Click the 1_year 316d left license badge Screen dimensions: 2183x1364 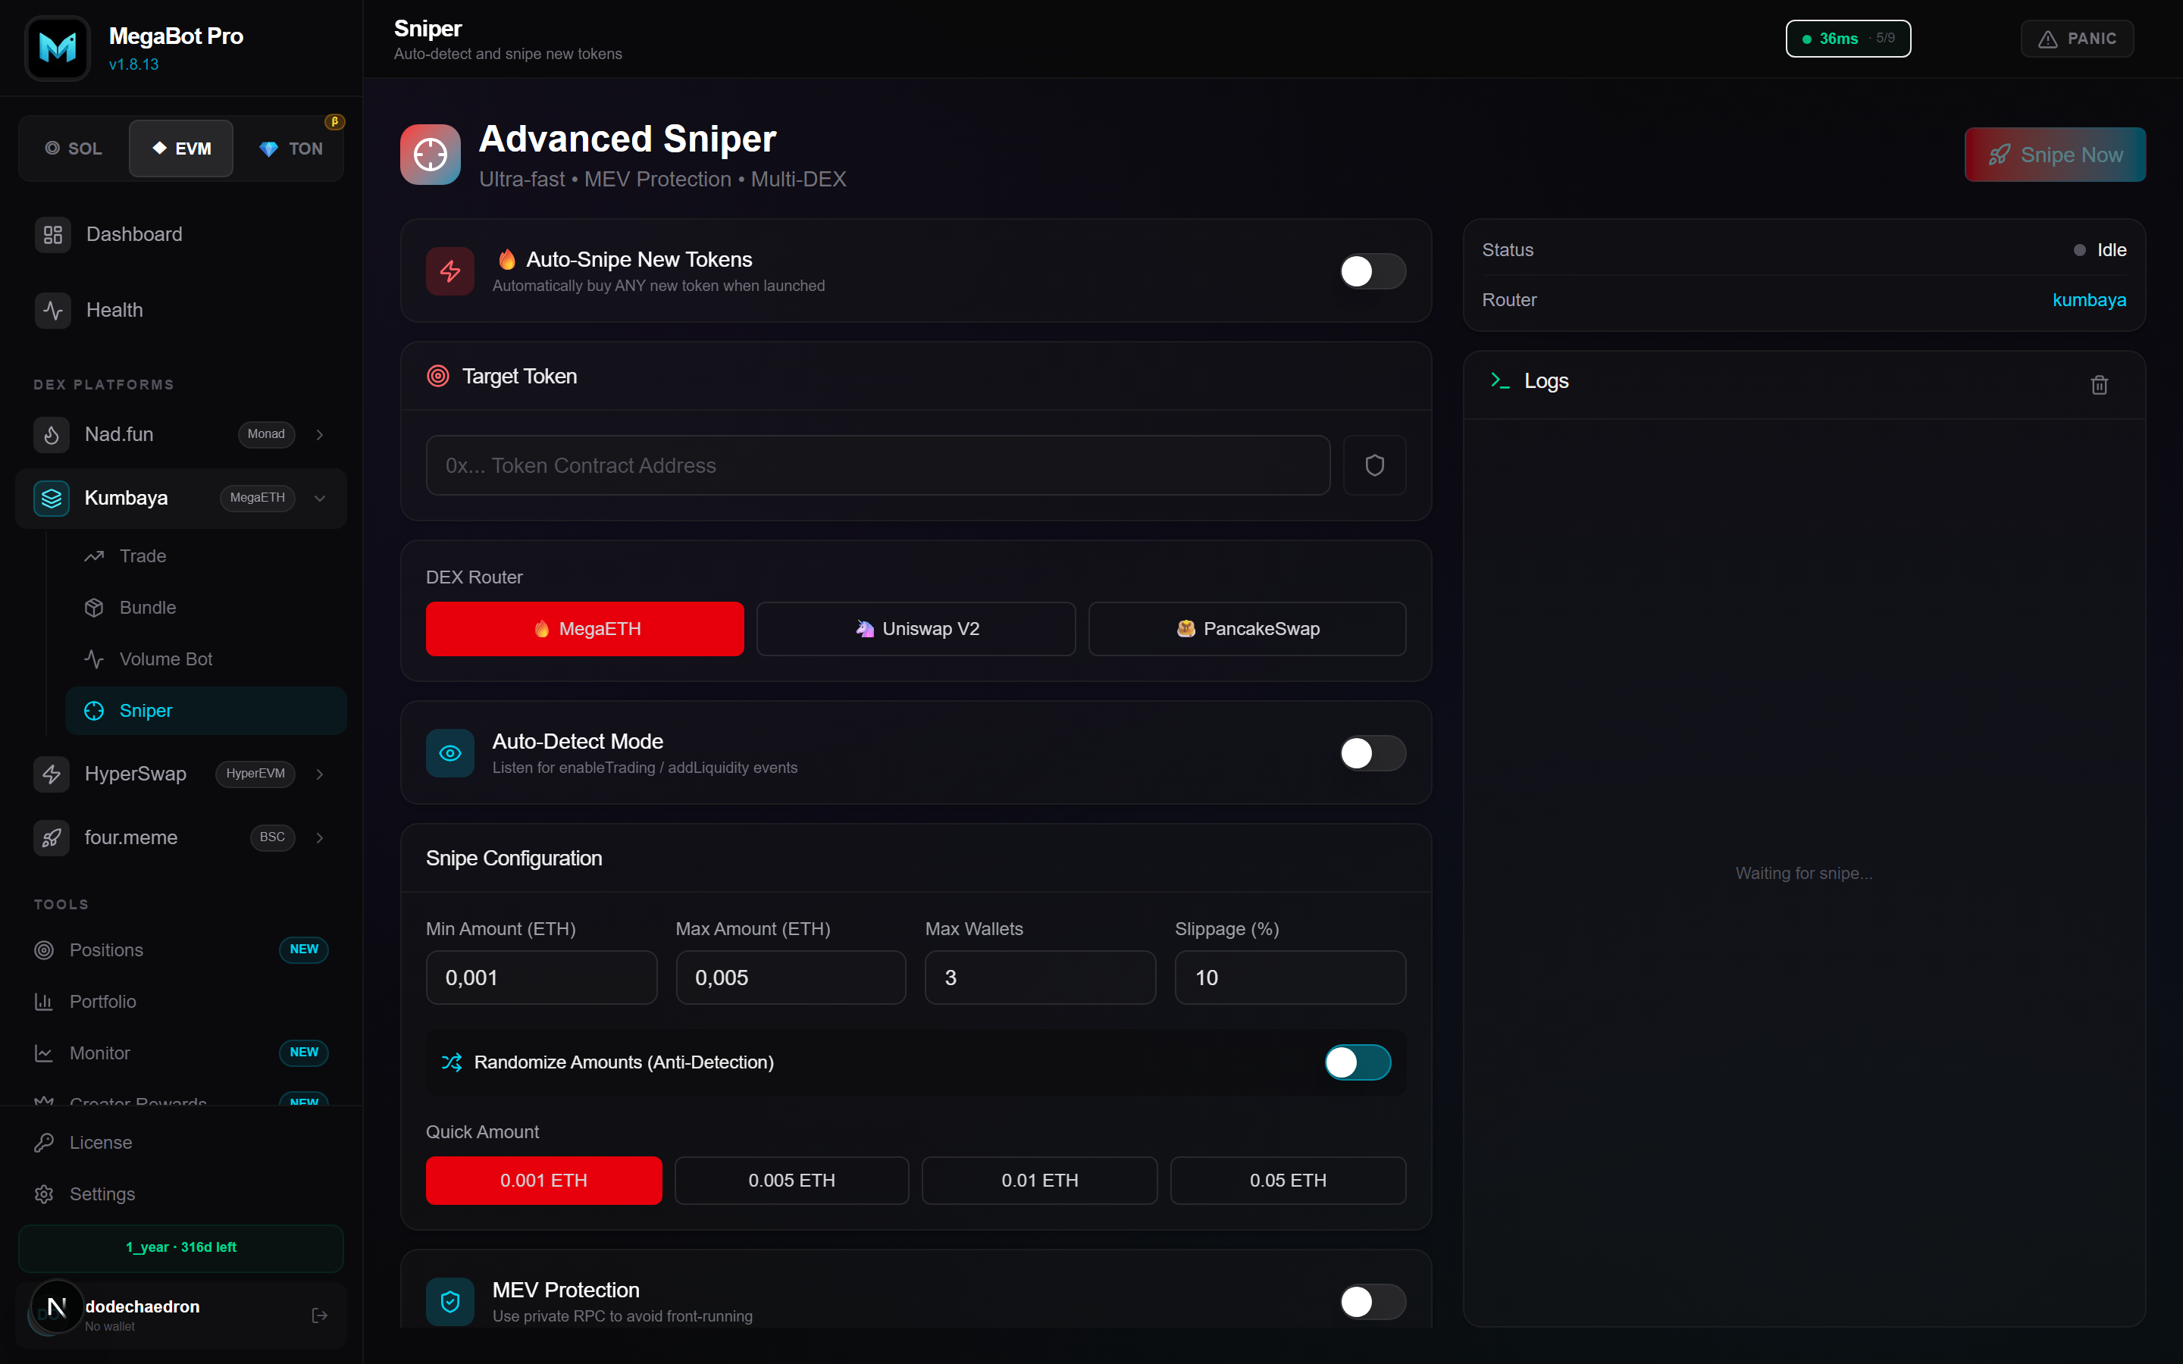(181, 1247)
